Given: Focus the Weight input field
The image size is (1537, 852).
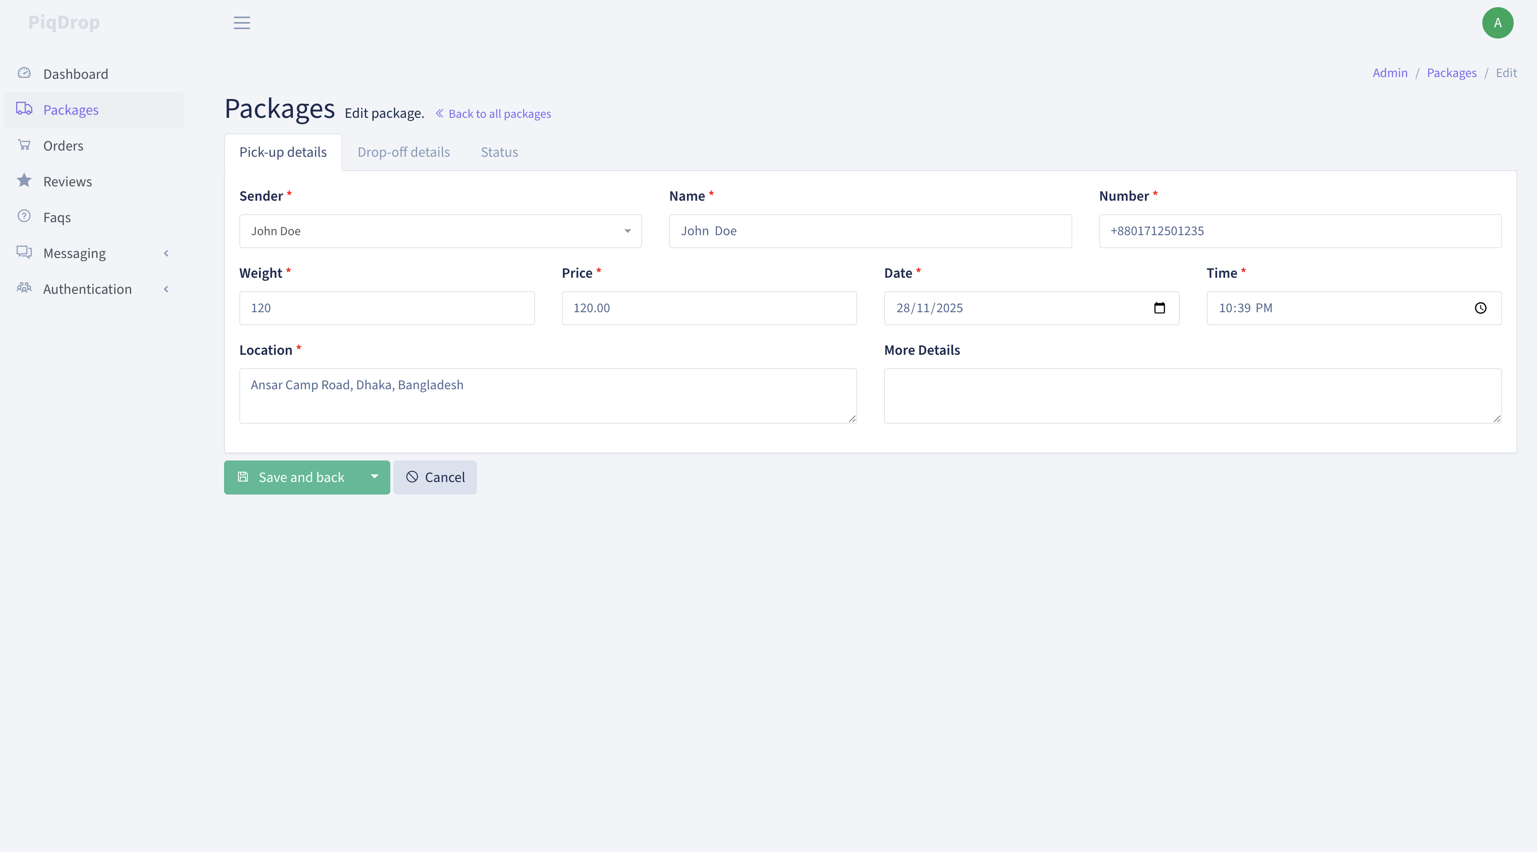Looking at the screenshot, I should (387, 308).
